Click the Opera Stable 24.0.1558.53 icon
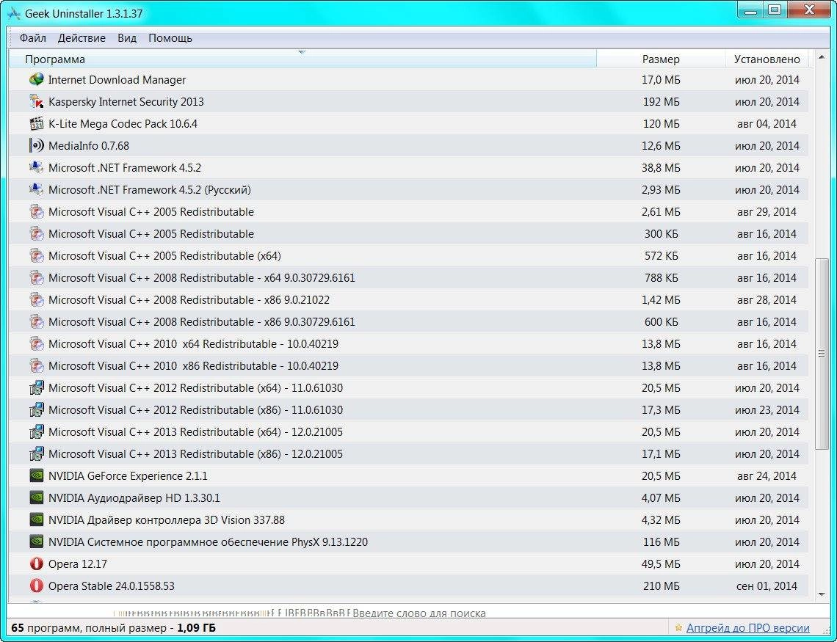Image resolution: width=837 pixels, height=642 pixels. 36,586
